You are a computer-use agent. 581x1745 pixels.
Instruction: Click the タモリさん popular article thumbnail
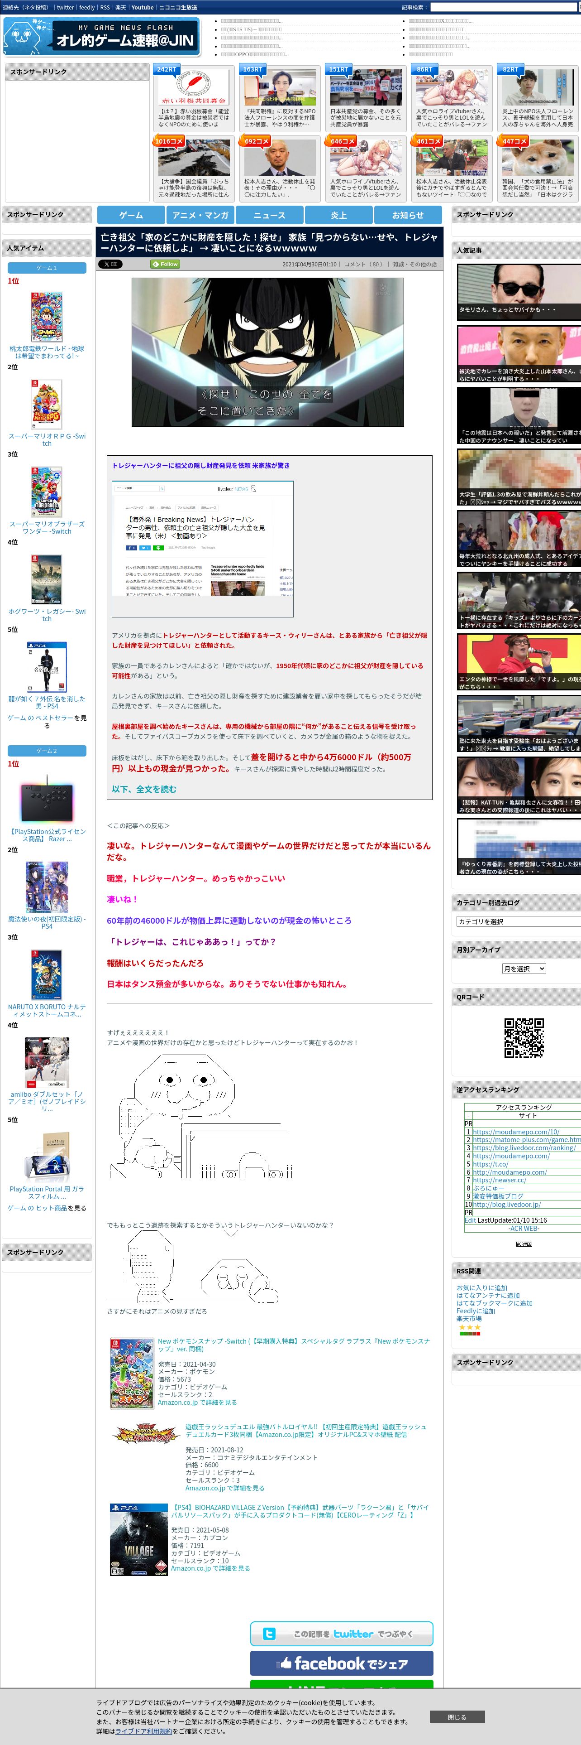pyautogui.click(x=519, y=291)
